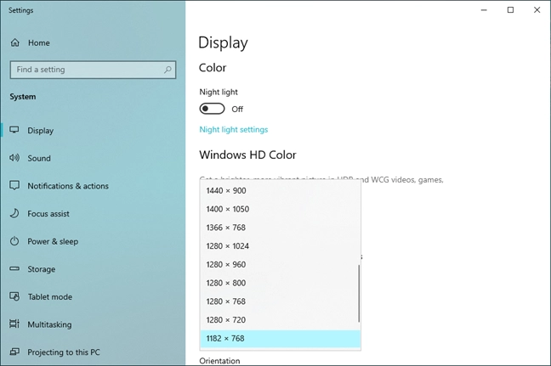
Task: Open Focus assist page label
Action: 48,214
